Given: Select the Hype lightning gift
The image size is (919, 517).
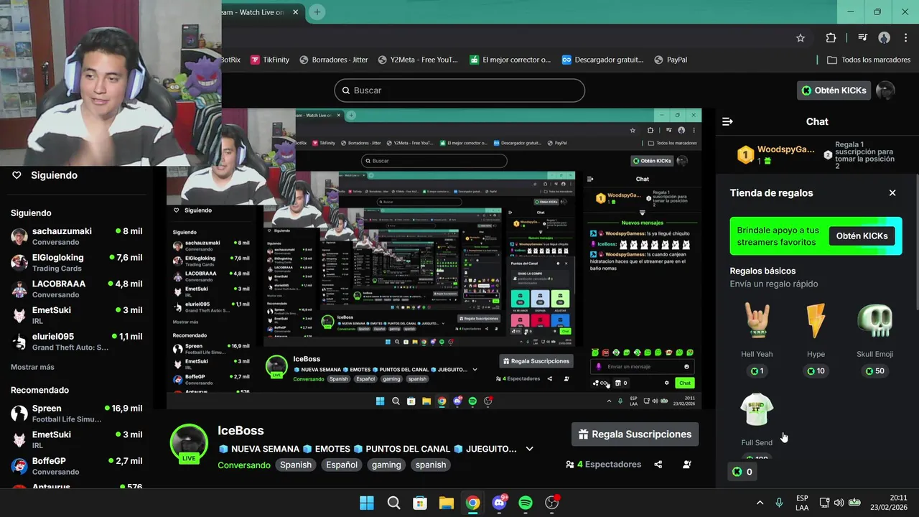Looking at the screenshot, I should 816,321.
